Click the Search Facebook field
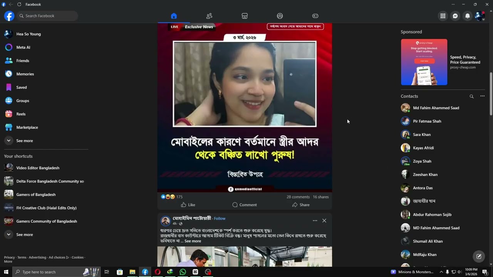The height and width of the screenshot is (277, 493). coord(47,16)
